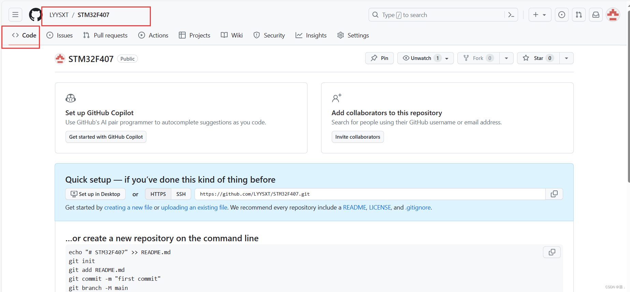
Task: Open the Security tab
Action: pyautogui.click(x=269, y=35)
